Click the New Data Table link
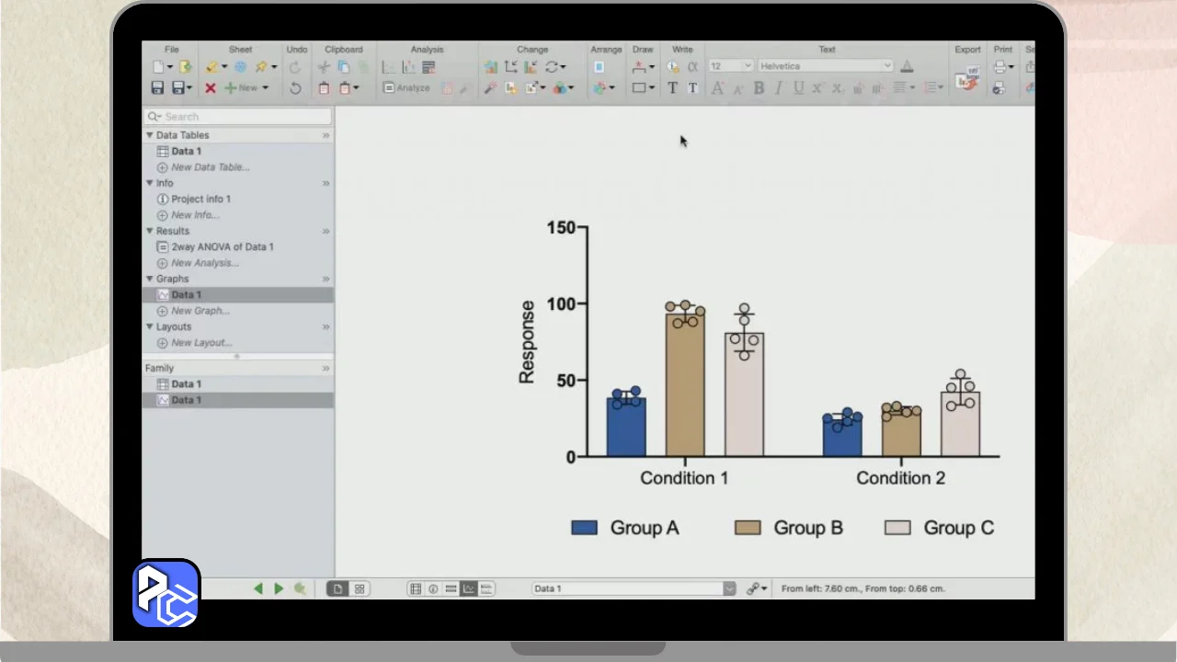Screen dimensions: 1177x662 click(211, 167)
